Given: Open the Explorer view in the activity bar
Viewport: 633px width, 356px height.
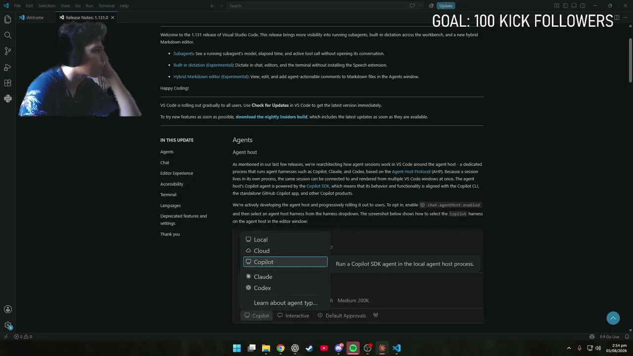Looking at the screenshot, I should tap(7, 19).
